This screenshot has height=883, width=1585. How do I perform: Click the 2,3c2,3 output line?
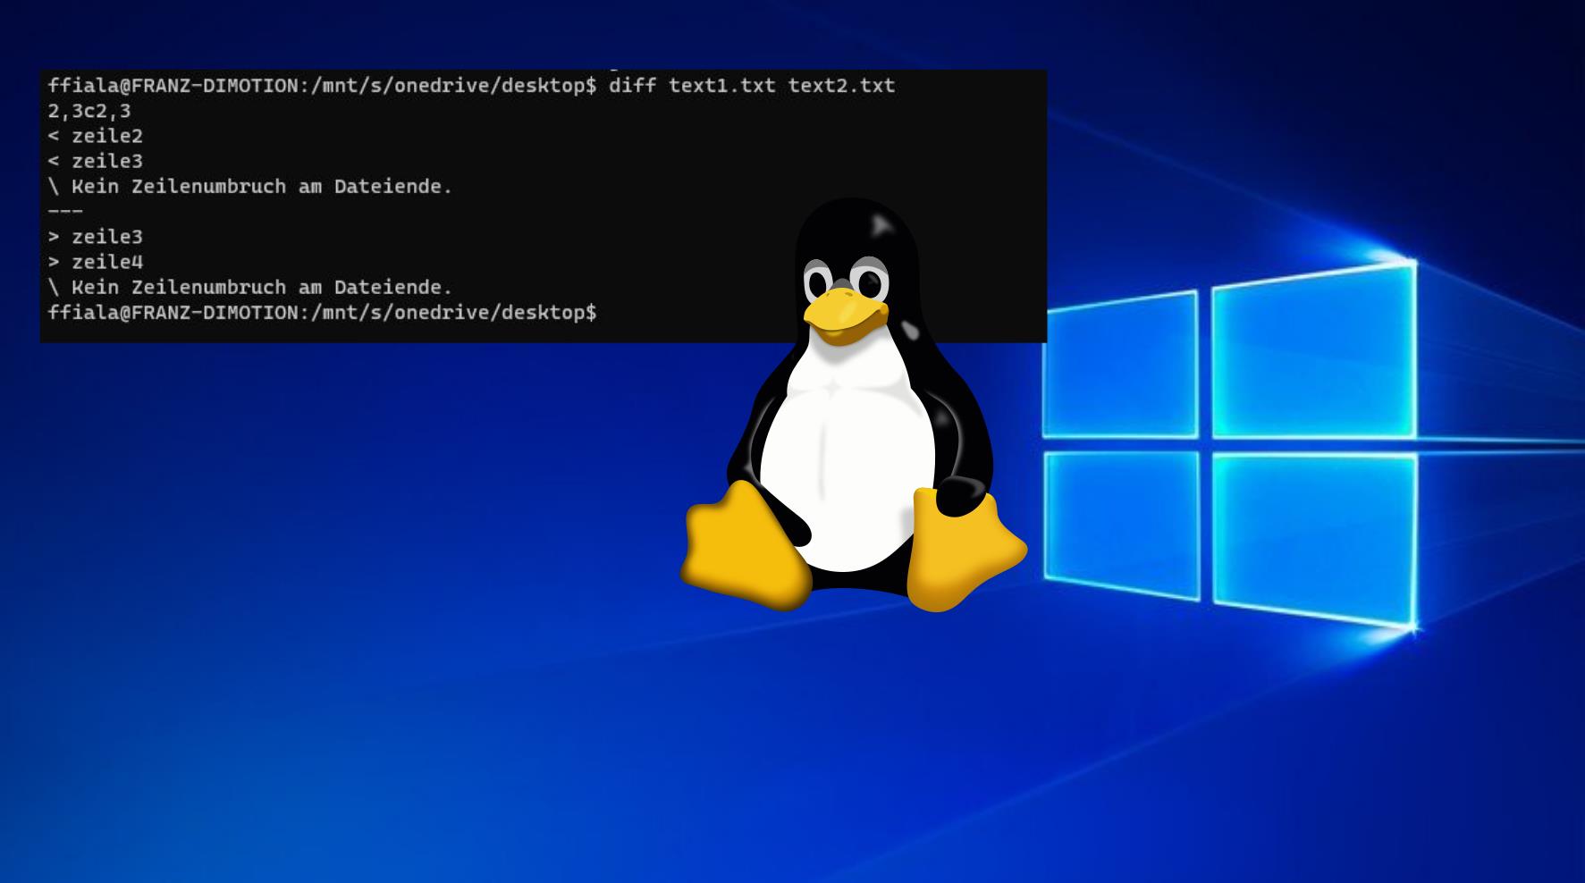coord(89,112)
